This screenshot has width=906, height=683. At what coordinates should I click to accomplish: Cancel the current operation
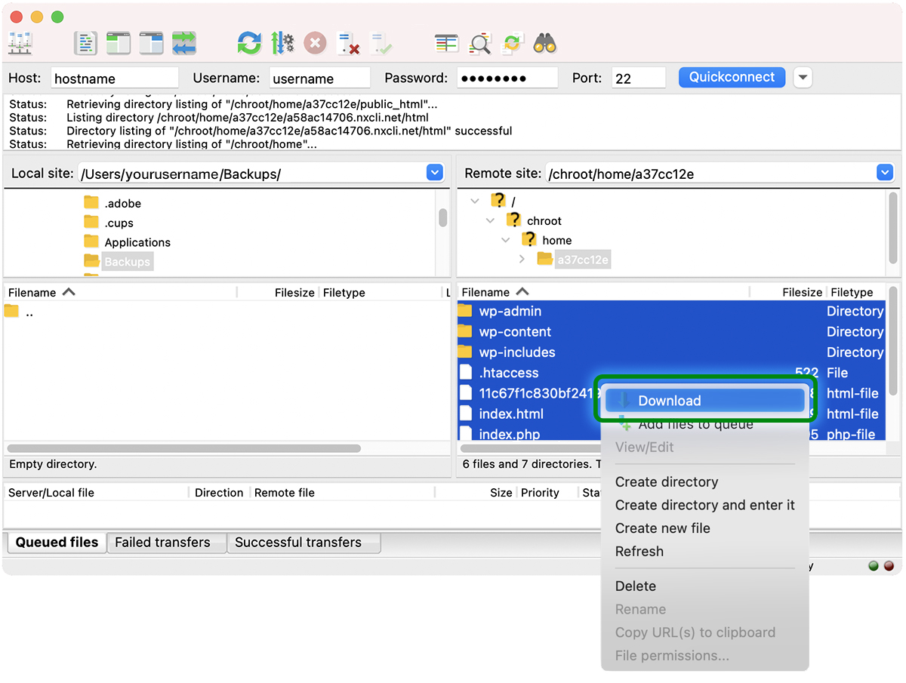315,43
